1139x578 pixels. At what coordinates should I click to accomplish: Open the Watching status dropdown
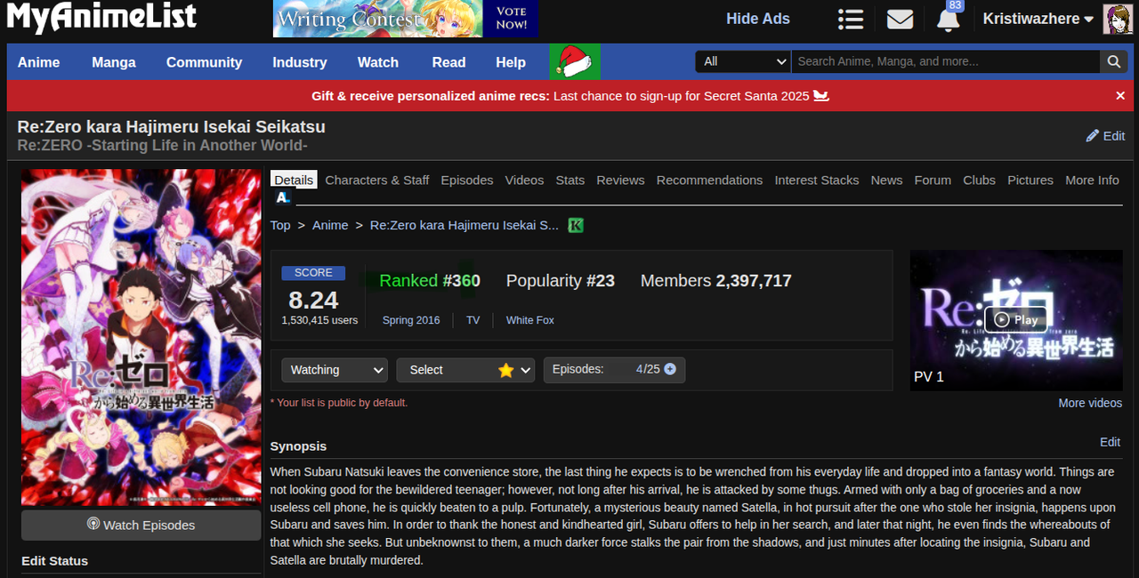pyautogui.click(x=335, y=370)
